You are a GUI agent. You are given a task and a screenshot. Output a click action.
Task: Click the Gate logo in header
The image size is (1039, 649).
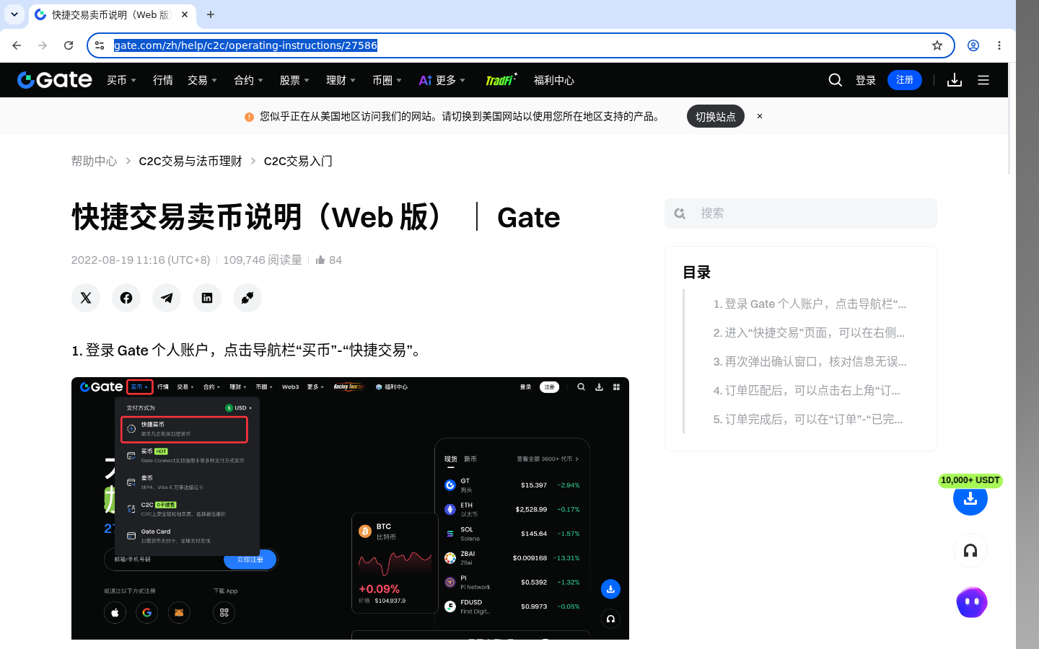point(55,80)
